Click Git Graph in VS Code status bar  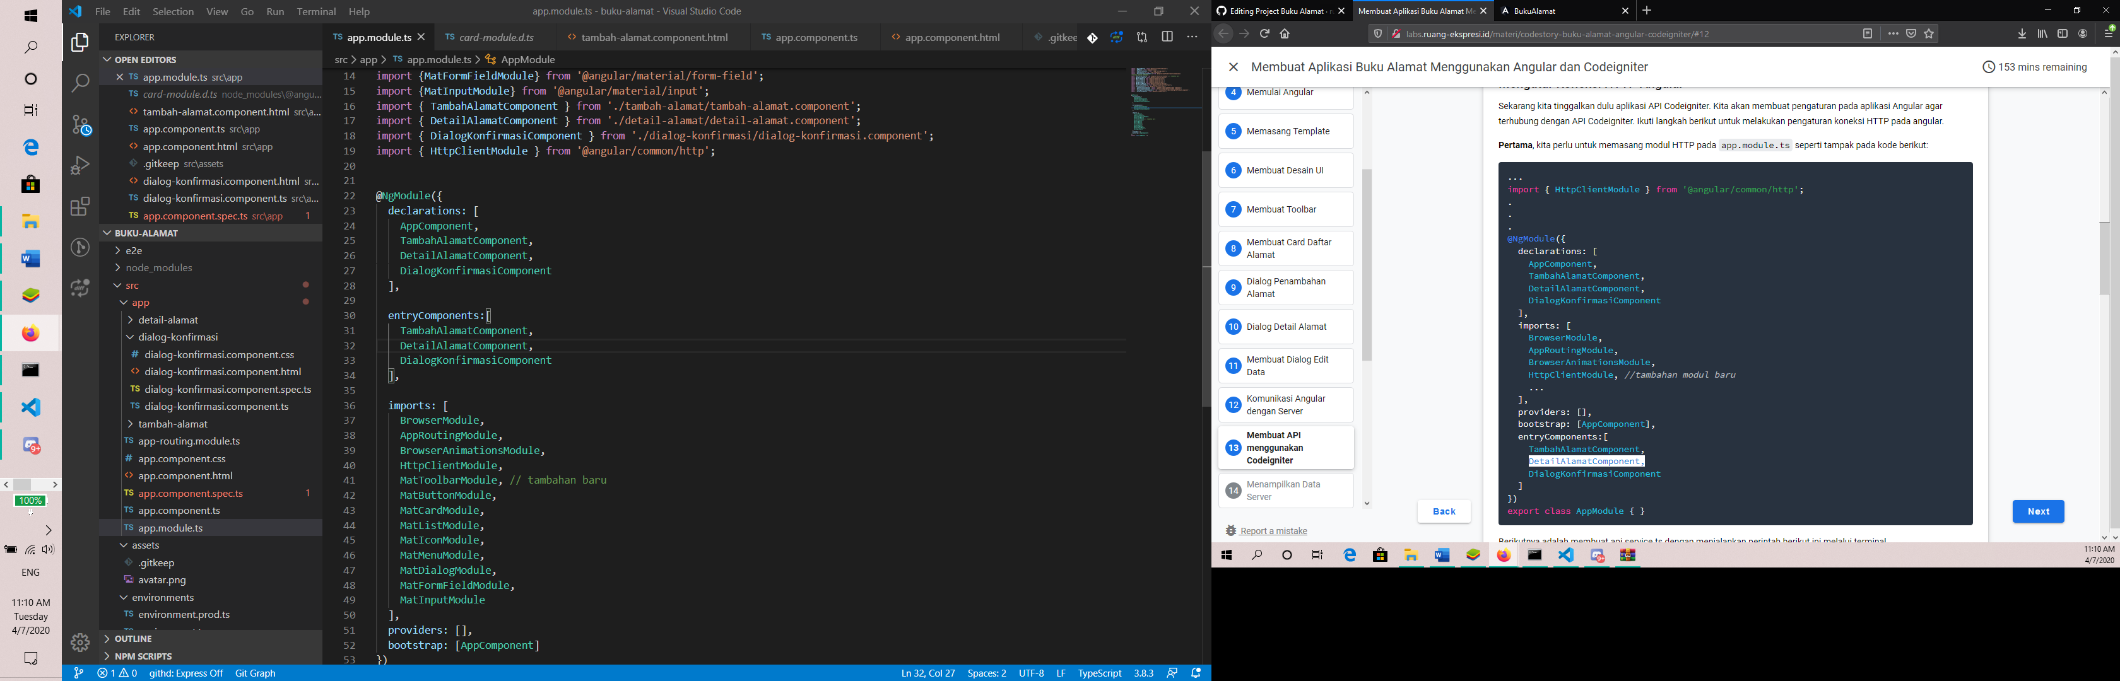click(x=255, y=673)
